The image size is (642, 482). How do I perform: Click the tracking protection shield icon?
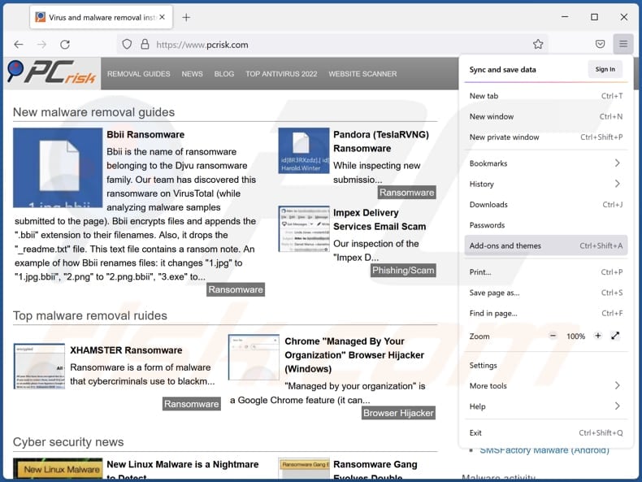(x=126, y=45)
